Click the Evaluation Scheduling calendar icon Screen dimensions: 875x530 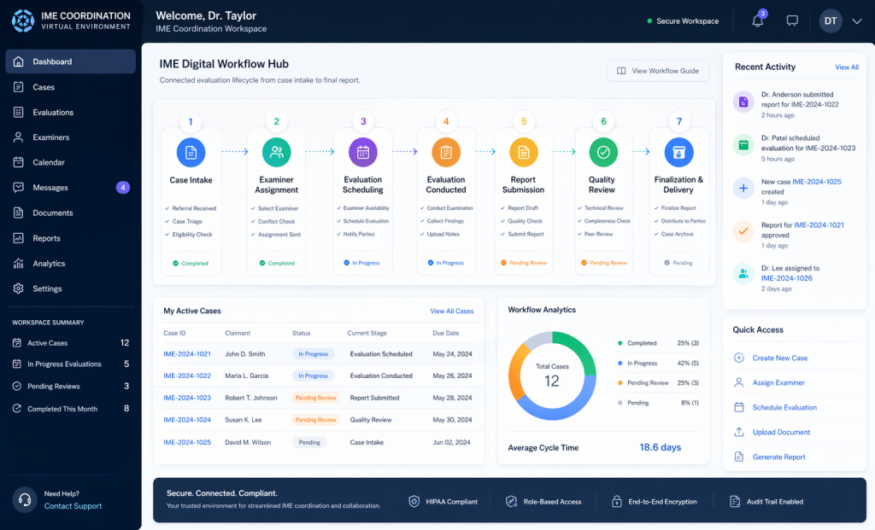coord(362,152)
